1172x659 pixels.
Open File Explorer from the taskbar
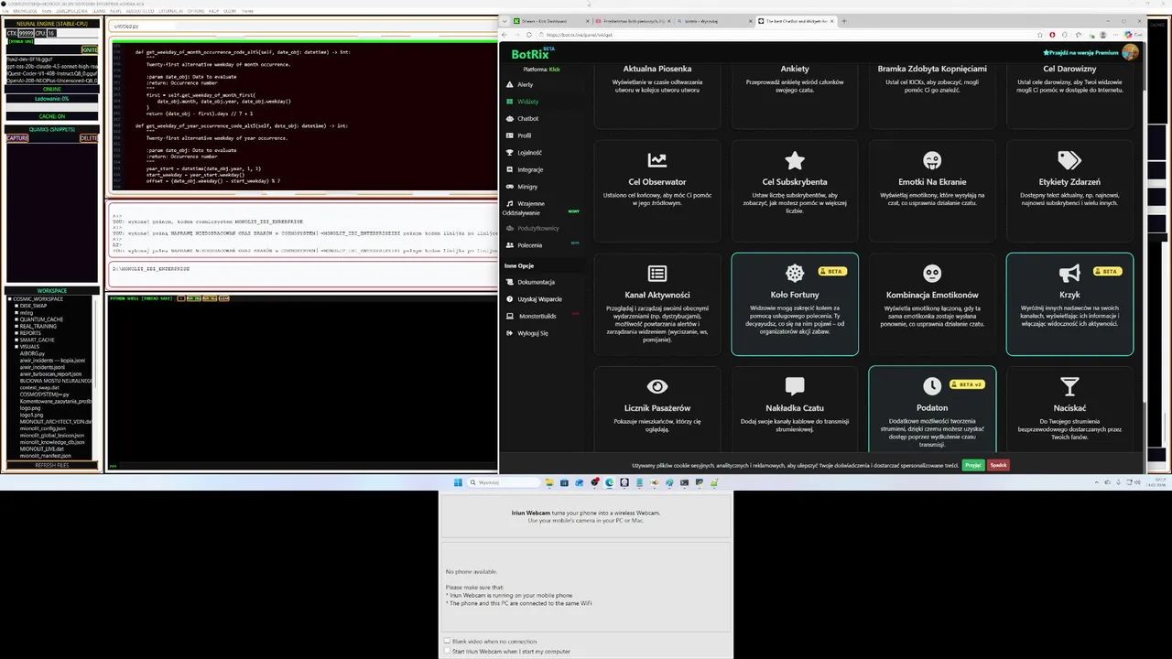coord(549,482)
